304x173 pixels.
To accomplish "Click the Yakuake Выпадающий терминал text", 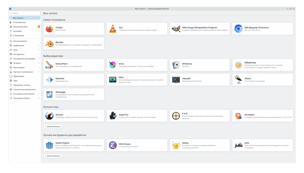I will coord(192,81).
